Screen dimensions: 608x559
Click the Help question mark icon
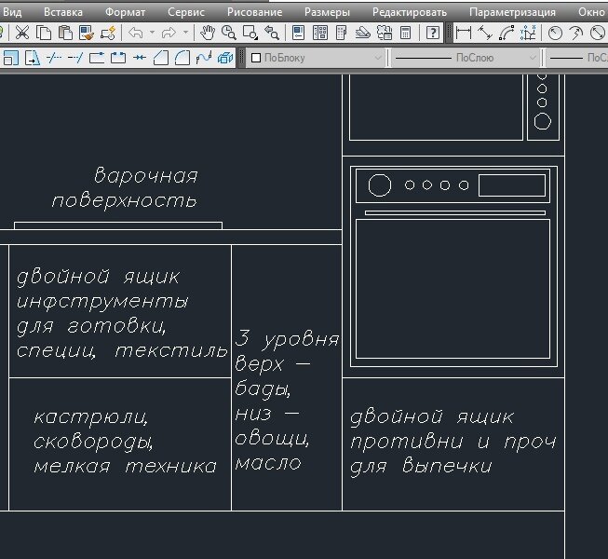[x=433, y=33]
